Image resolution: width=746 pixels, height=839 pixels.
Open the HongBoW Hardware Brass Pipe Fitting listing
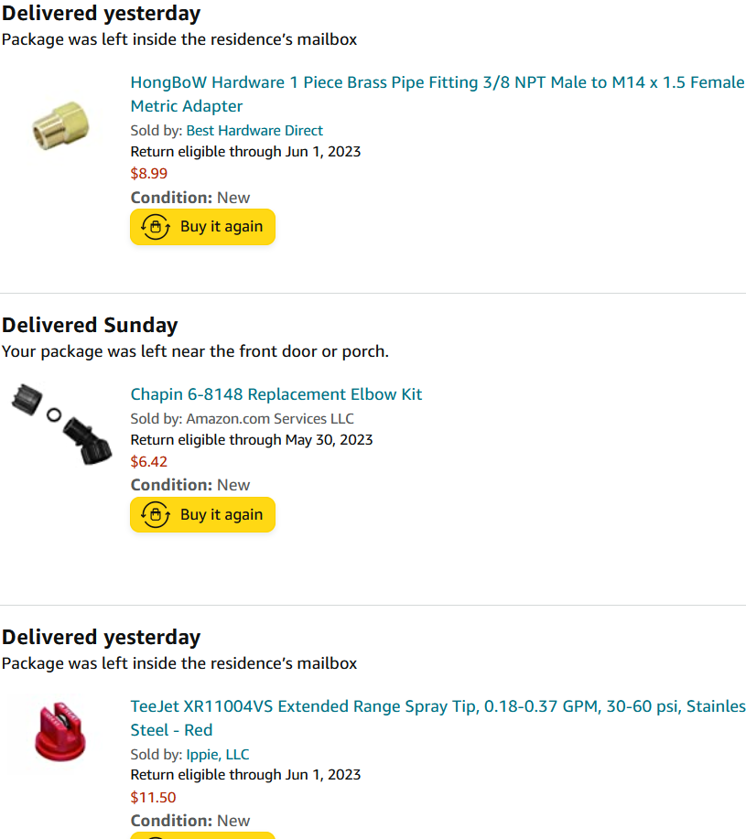[x=438, y=94]
